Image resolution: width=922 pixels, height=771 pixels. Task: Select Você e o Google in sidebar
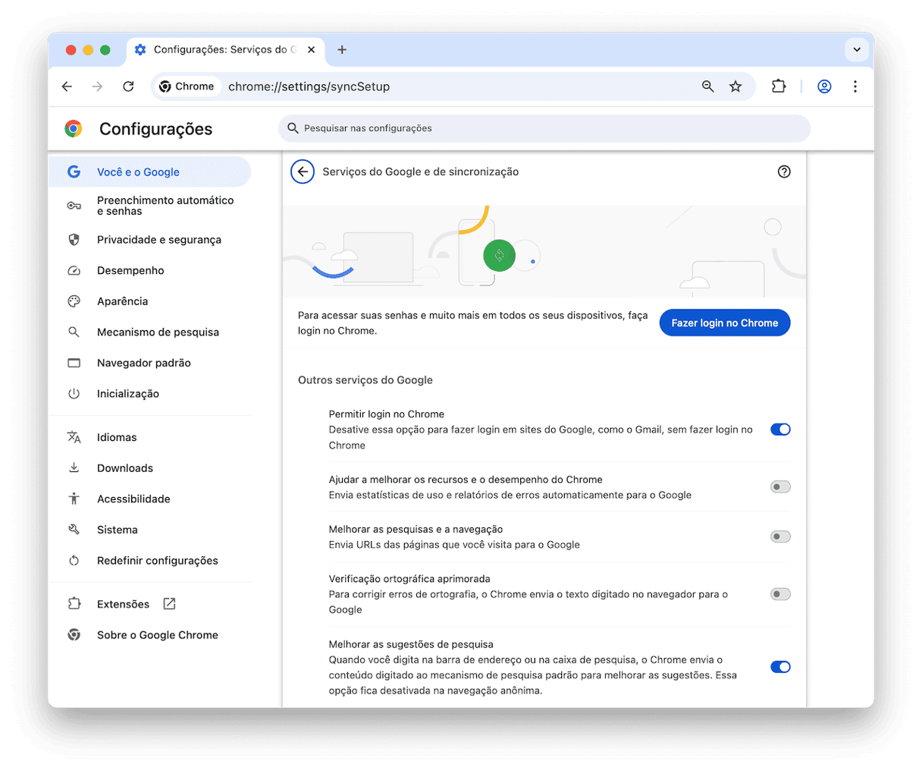(x=149, y=172)
